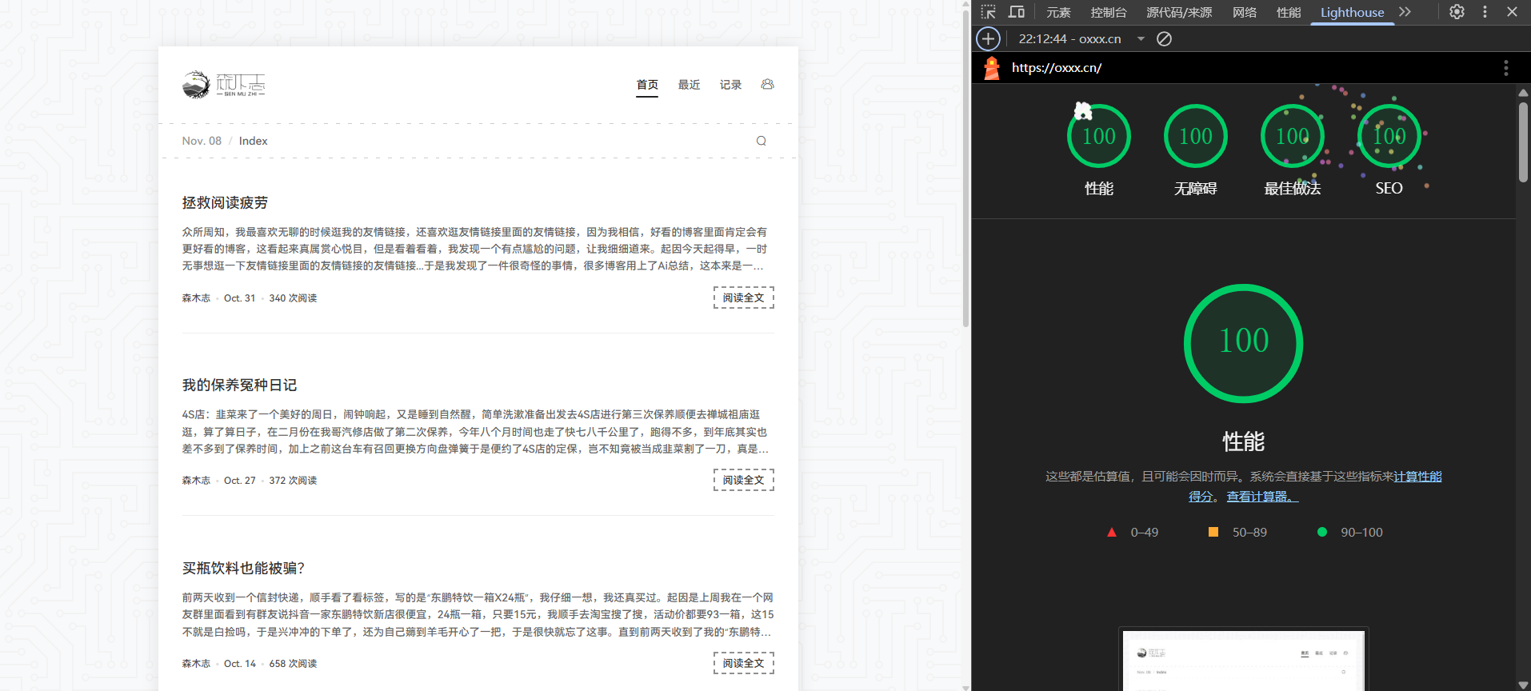Open the post title 我的保养冤种日记
The height and width of the screenshot is (691, 1531).
[x=239, y=385]
